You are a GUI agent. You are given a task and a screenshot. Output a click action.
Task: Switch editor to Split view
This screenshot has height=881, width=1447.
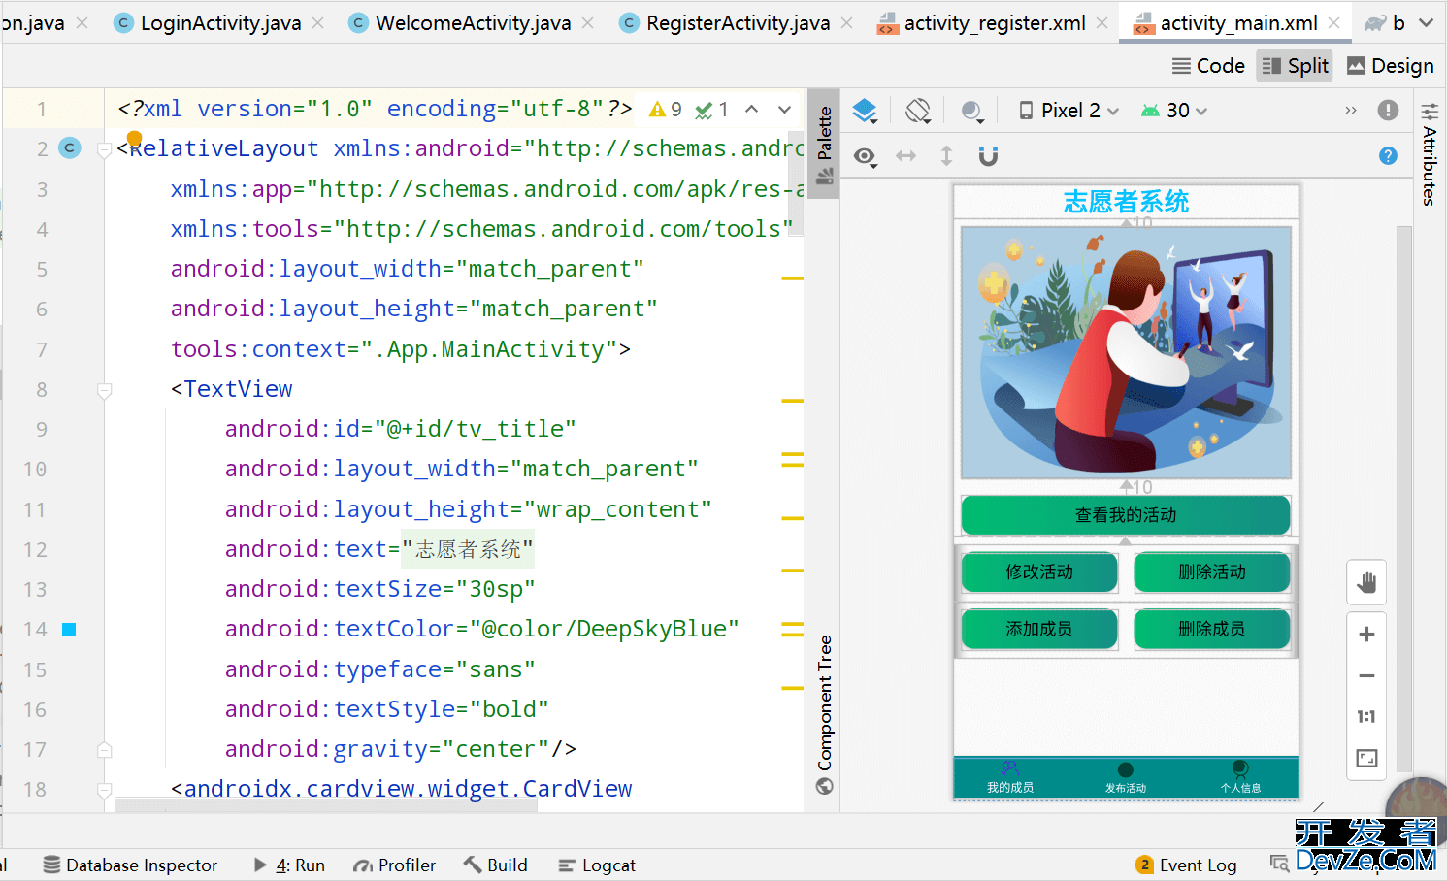(x=1295, y=66)
